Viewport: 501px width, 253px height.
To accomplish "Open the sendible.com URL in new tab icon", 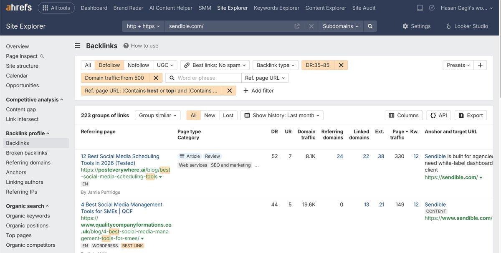I will [297, 26].
